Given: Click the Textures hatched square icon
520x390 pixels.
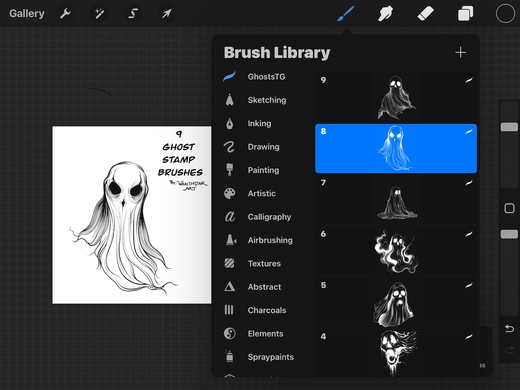Looking at the screenshot, I should pos(229,263).
